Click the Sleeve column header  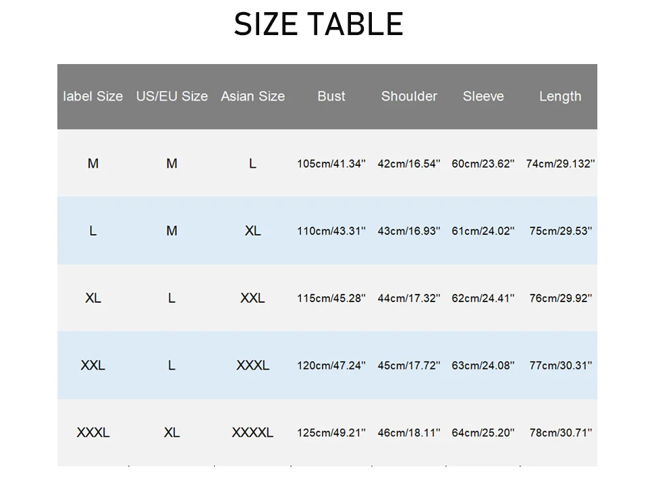point(483,96)
